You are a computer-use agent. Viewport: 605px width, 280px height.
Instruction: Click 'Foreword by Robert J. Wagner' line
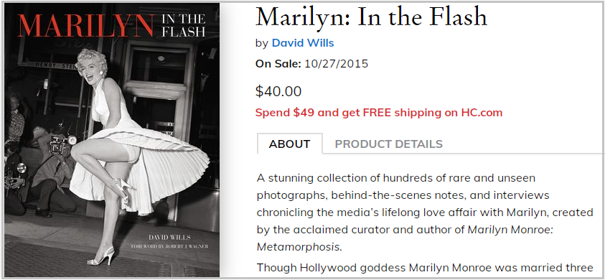tap(169, 246)
